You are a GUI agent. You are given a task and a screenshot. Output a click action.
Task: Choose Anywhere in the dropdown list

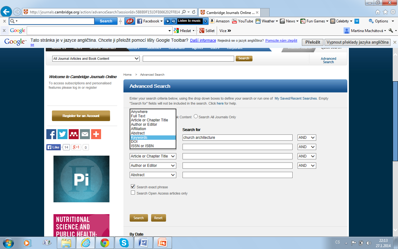click(153, 112)
